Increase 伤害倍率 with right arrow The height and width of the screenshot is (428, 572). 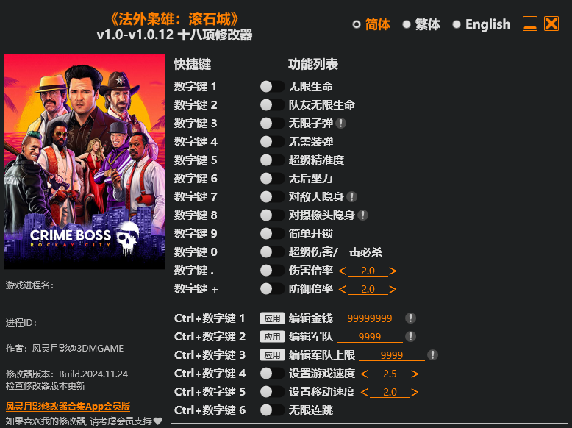[393, 271]
